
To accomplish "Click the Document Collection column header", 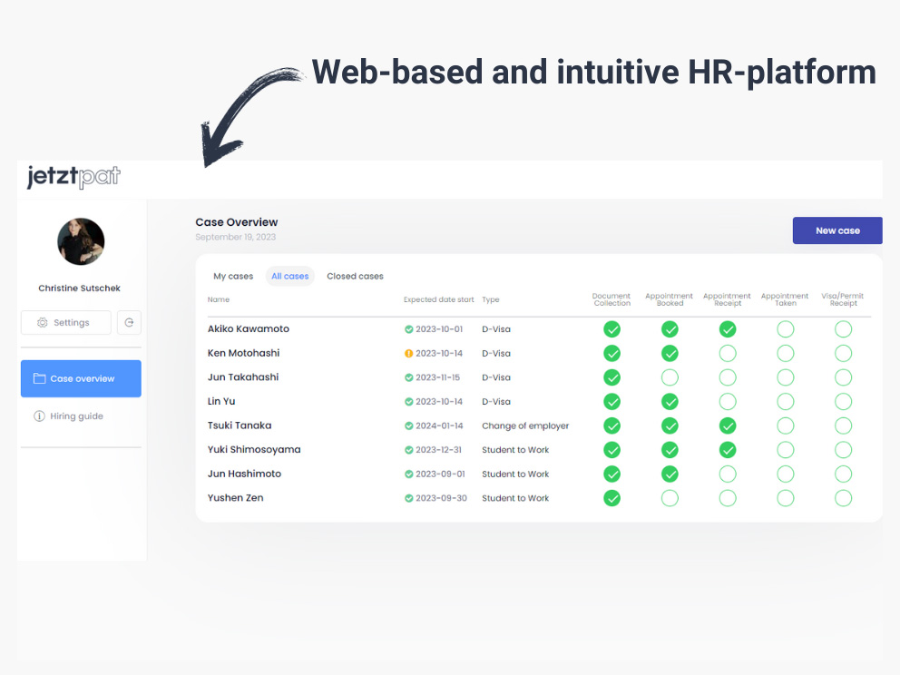I will click(611, 299).
